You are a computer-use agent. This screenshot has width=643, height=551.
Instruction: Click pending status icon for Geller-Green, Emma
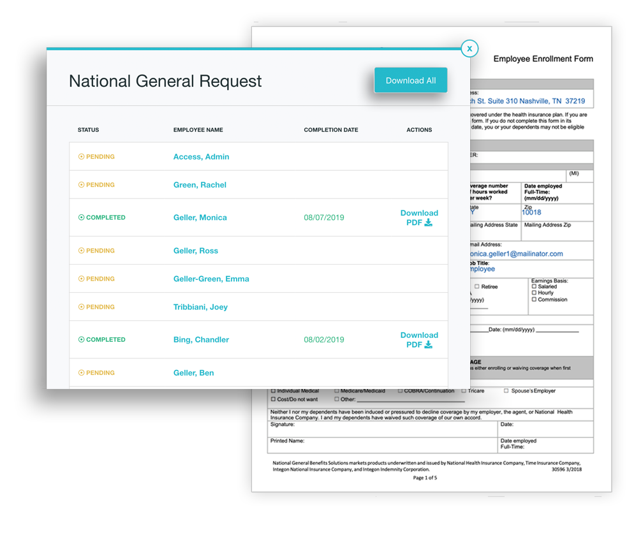coord(81,279)
